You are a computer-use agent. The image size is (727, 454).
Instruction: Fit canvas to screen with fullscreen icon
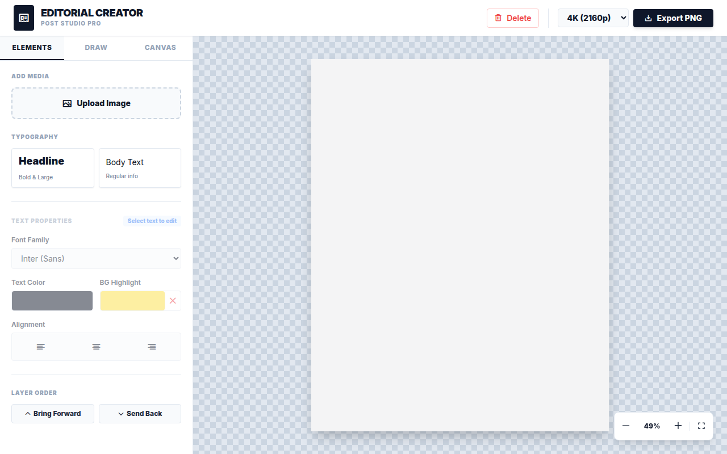(x=701, y=426)
